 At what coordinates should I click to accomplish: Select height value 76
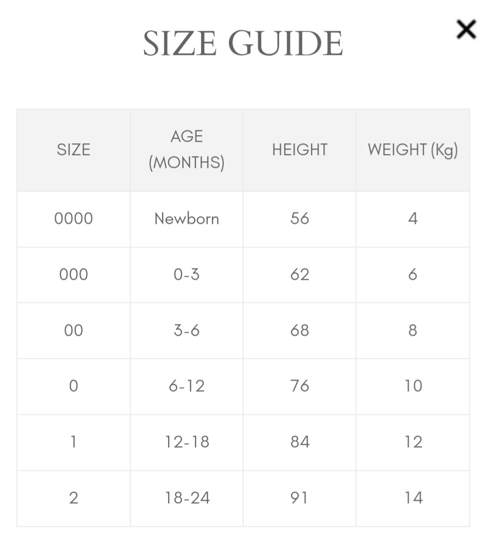tap(300, 386)
